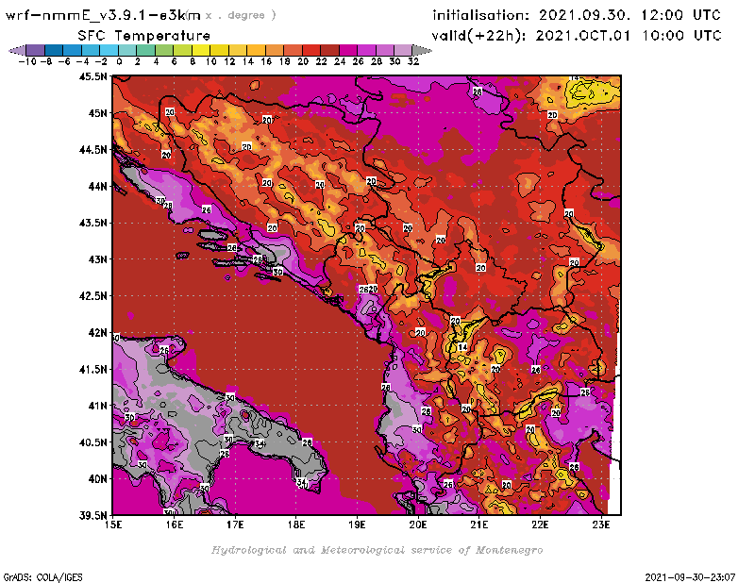Image resolution: width=755 pixels, height=583 pixels.
Task: Click the "SFC Temperature" title
Action: point(144,36)
